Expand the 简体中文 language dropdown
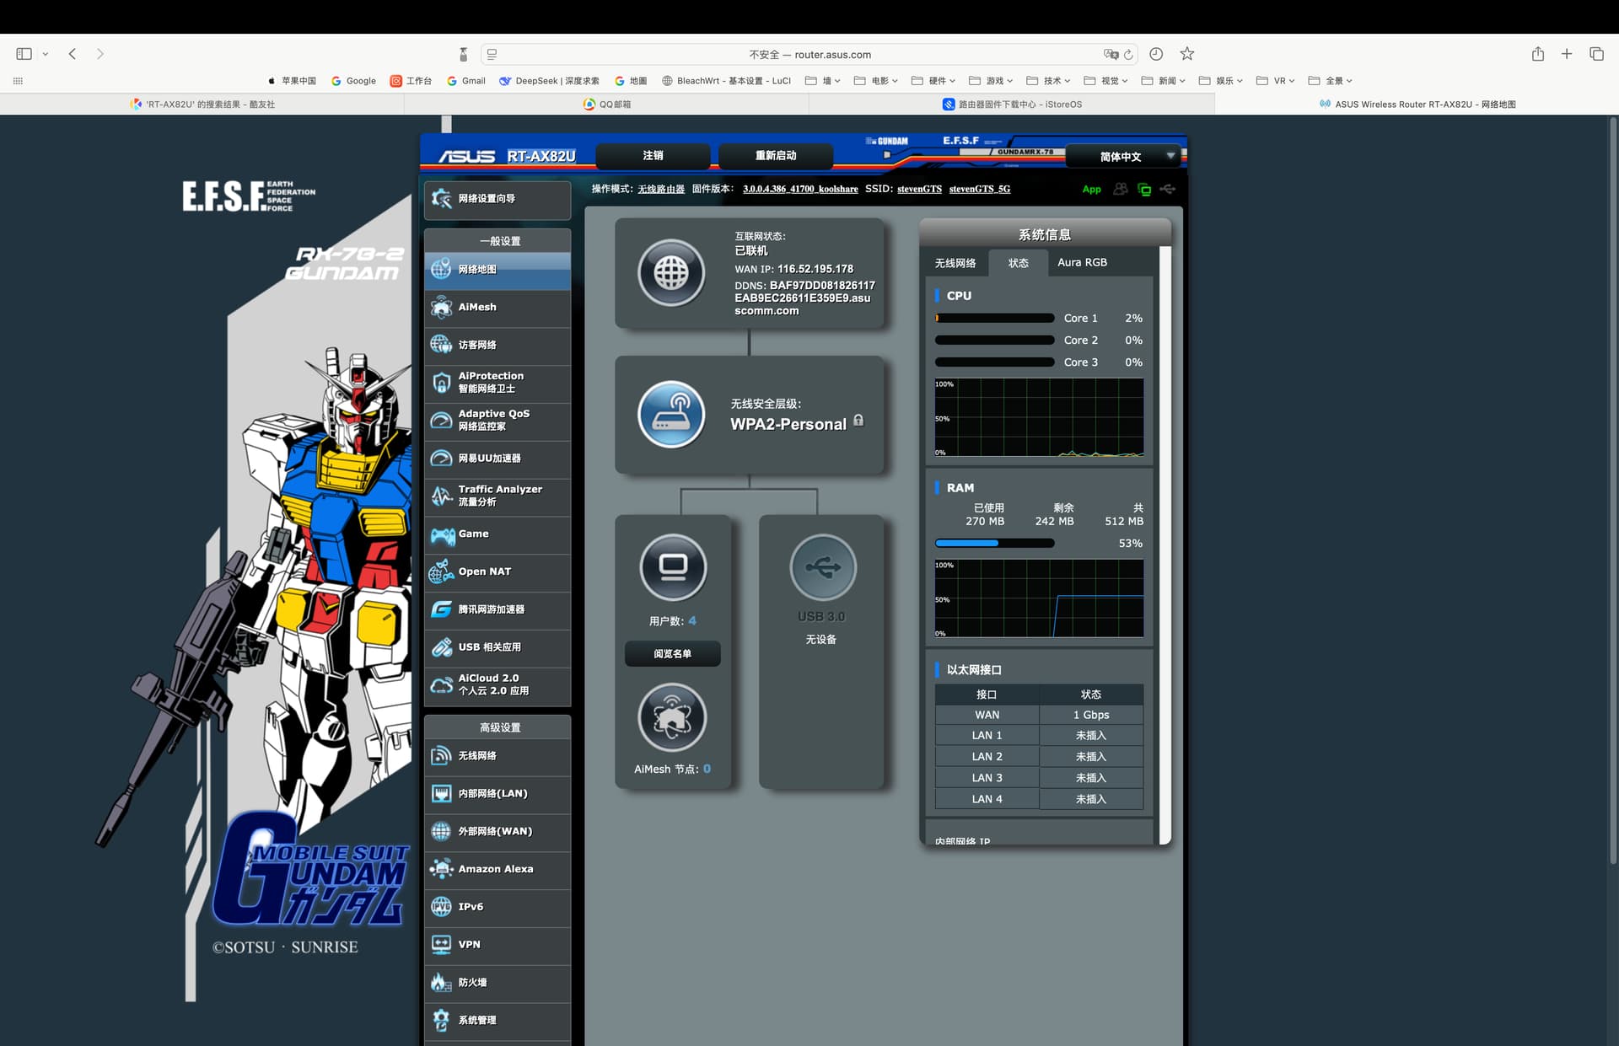The height and width of the screenshot is (1046, 1619). (1126, 157)
